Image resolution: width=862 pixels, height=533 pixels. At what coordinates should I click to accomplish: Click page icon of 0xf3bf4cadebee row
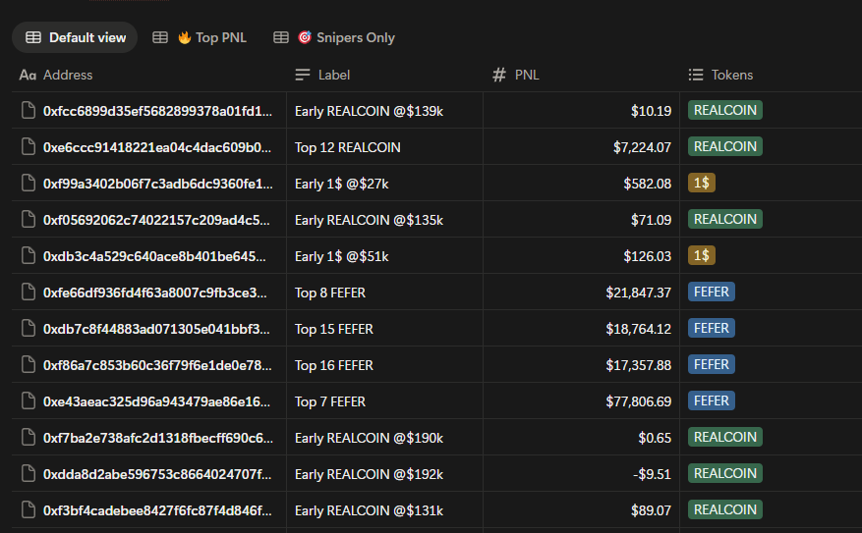[x=29, y=510]
